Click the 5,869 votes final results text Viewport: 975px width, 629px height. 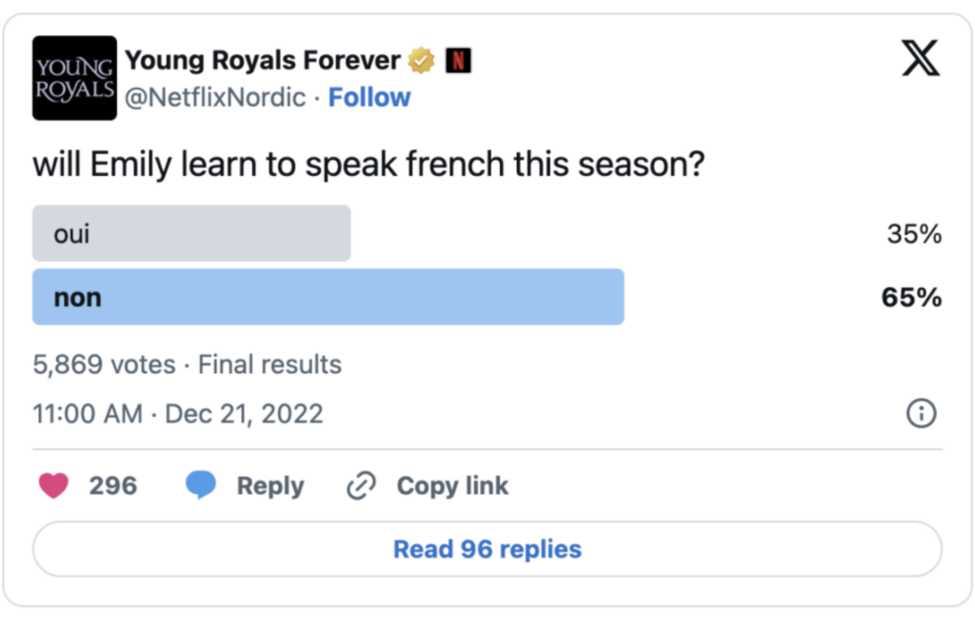(187, 364)
